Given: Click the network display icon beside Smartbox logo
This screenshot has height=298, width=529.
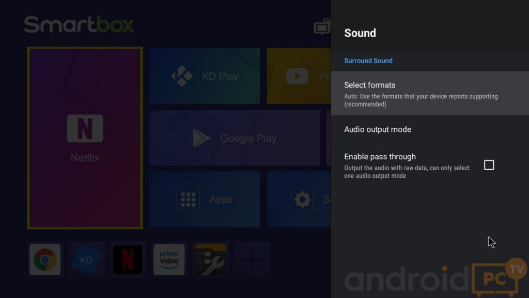Looking at the screenshot, I should [322, 26].
